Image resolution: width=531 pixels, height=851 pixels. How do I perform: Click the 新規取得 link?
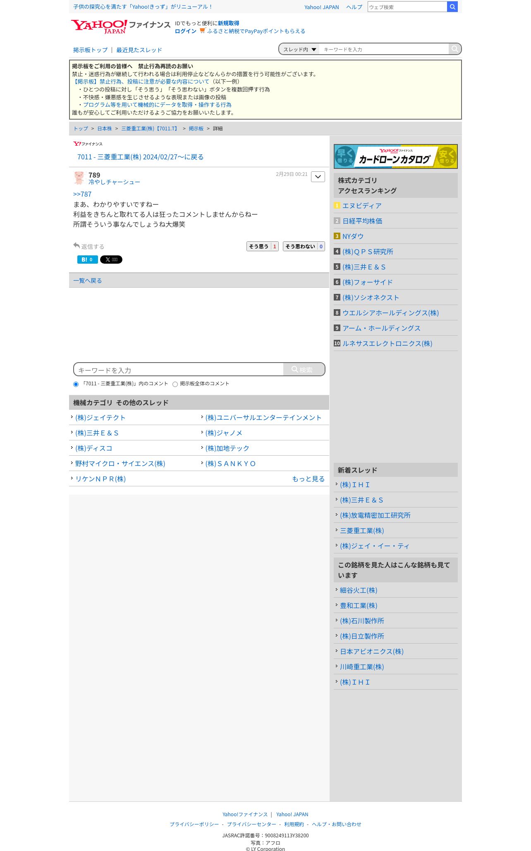coord(228,23)
